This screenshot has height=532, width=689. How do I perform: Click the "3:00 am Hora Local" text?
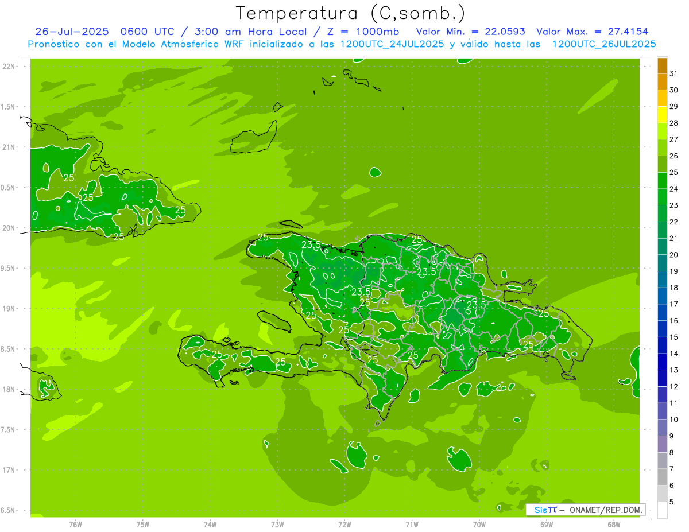click(249, 32)
